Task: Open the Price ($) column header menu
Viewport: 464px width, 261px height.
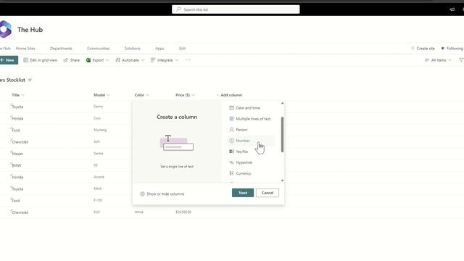Action: click(x=186, y=95)
